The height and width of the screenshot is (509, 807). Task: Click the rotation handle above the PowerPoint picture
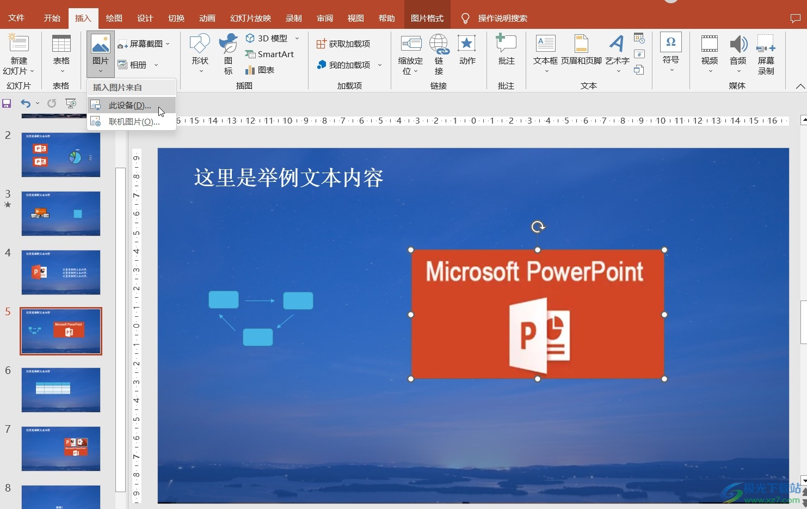[538, 226]
